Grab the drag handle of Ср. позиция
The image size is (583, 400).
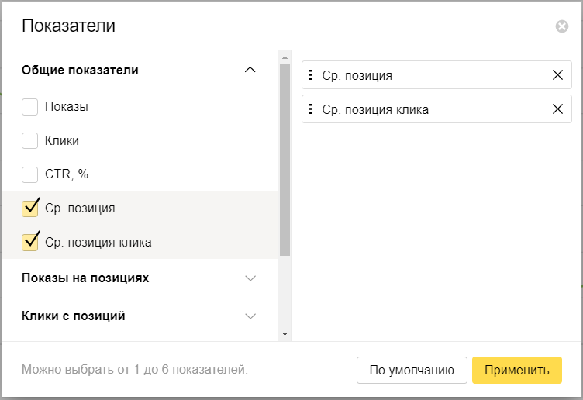tap(310, 75)
